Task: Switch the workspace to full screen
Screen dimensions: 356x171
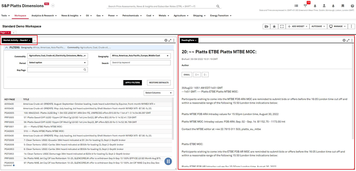Action: [x=282, y=26]
